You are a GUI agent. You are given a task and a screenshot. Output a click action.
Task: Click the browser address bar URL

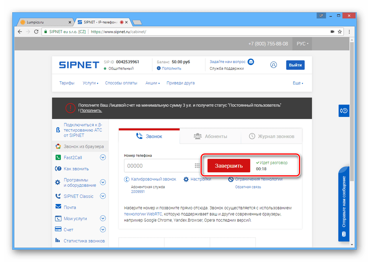[x=118, y=31]
